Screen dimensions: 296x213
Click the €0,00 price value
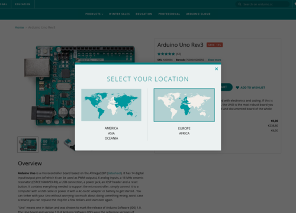point(274,121)
